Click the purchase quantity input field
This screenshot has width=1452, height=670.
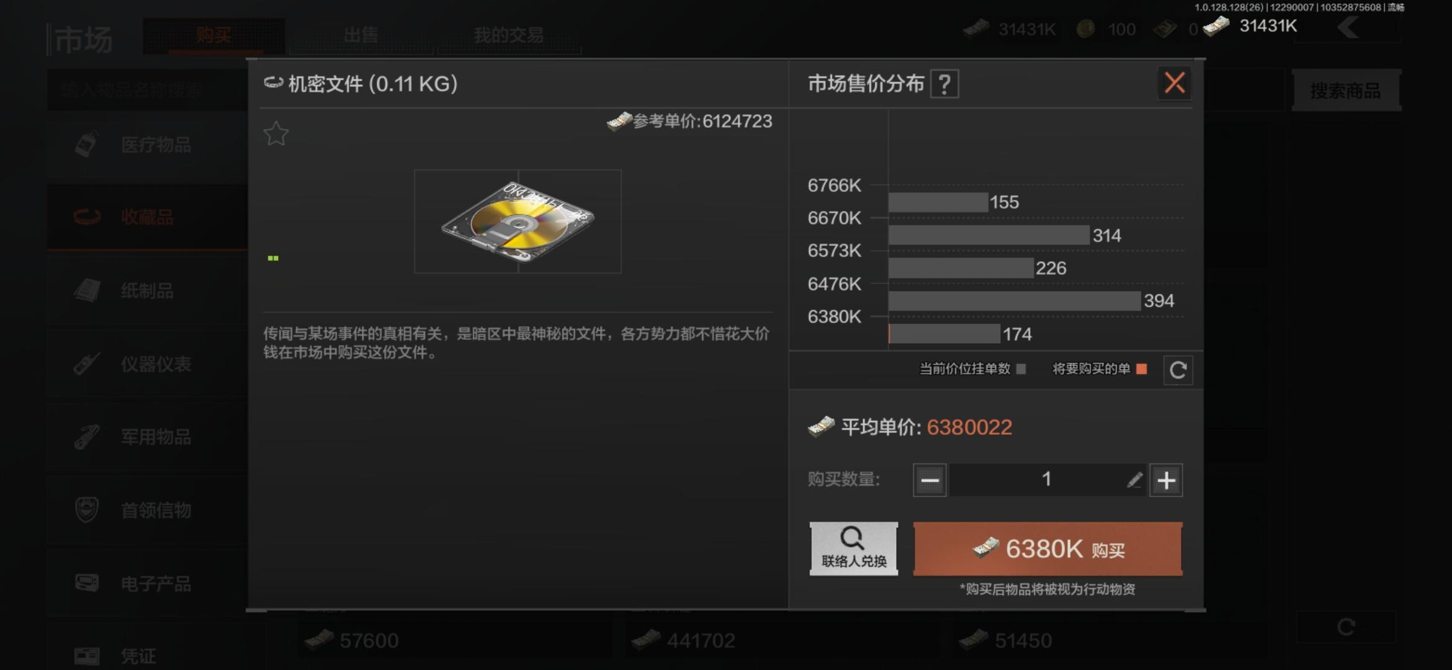[x=1047, y=480]
